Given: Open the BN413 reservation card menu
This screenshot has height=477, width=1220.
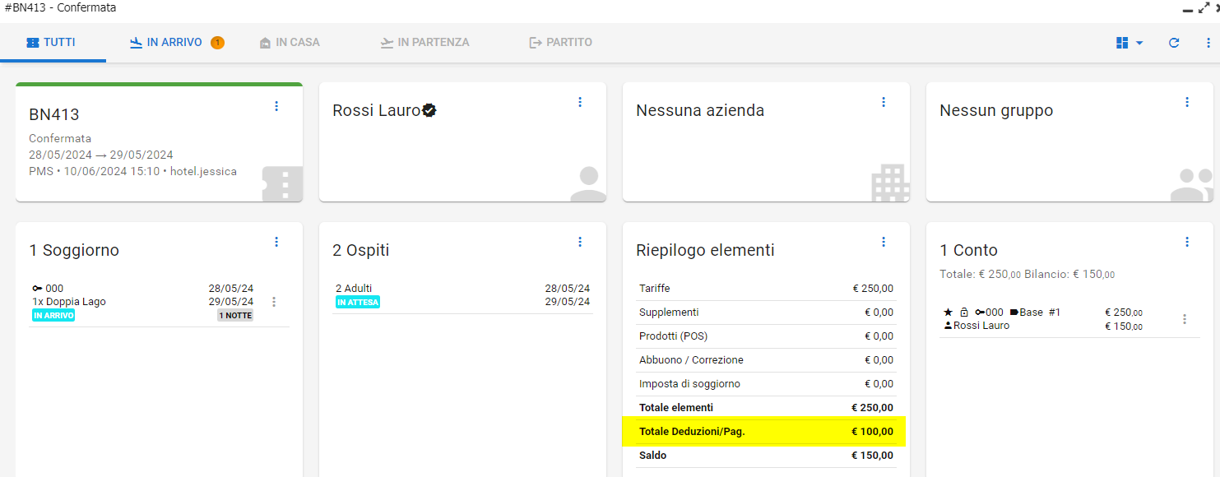Looking at the screenshot, I should tap(276, 106).
